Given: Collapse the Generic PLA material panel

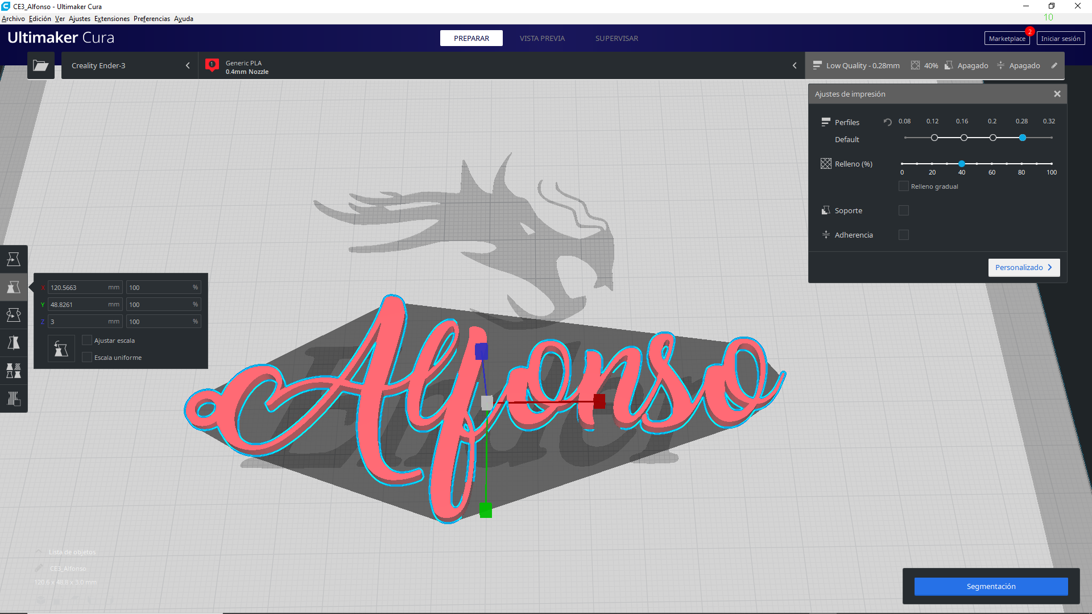Looking at the screenshot, I should point(795,65).
